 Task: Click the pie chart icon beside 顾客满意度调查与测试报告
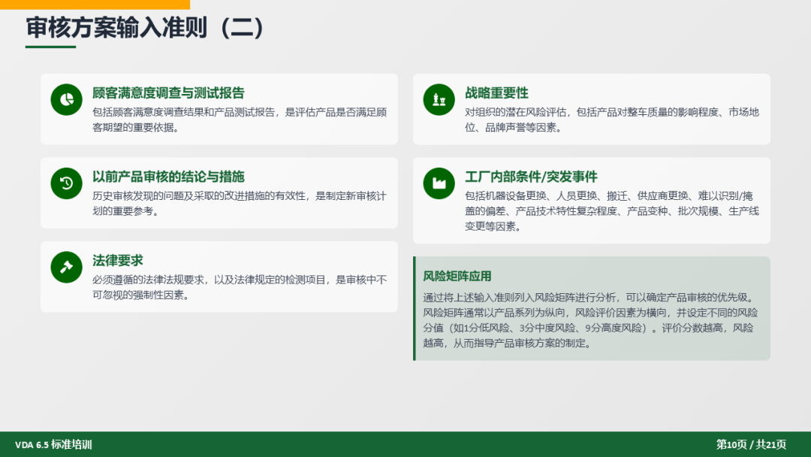coord(66,99)
